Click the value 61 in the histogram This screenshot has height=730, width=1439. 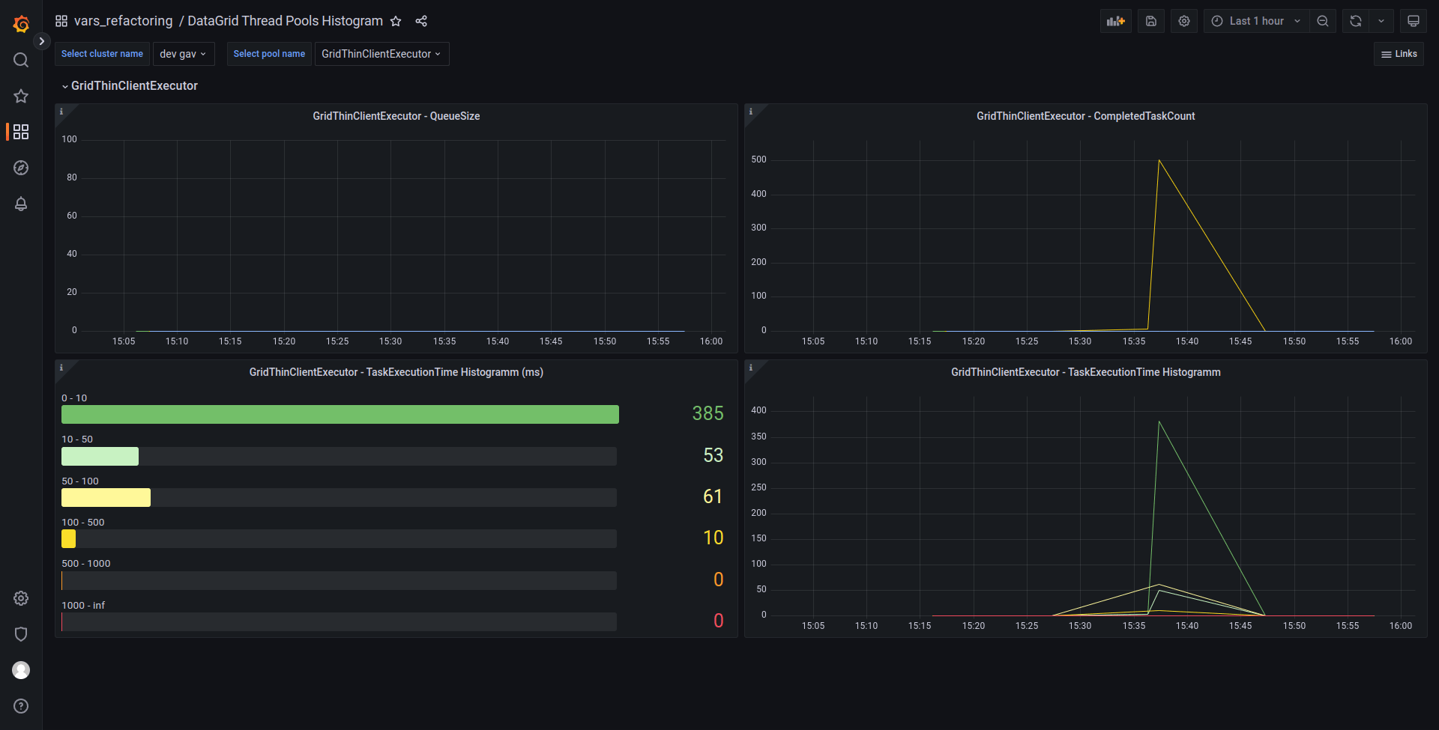click(713, 496)
